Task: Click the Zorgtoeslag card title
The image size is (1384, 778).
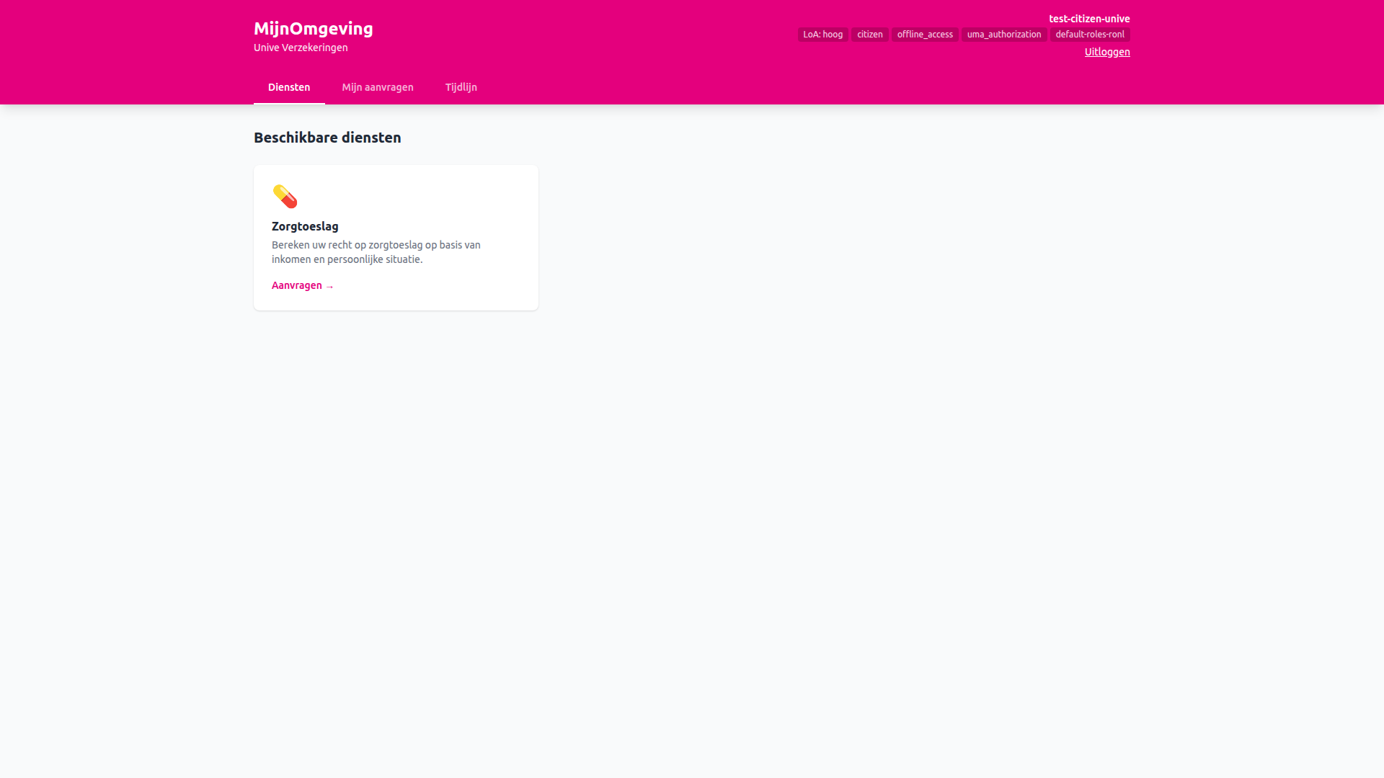Action: [x=305, y=226]
